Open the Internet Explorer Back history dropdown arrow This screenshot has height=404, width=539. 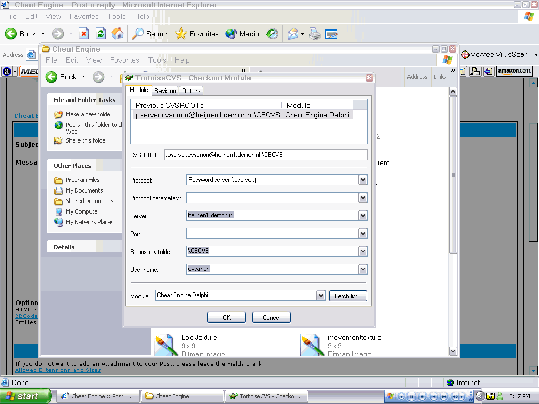43,34
